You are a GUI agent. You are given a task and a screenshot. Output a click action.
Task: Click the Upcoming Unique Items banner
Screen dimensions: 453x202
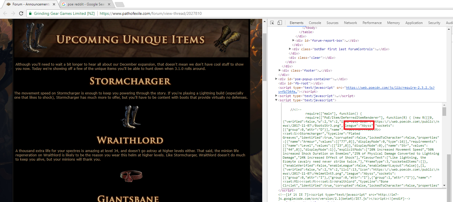coord(131,39)
